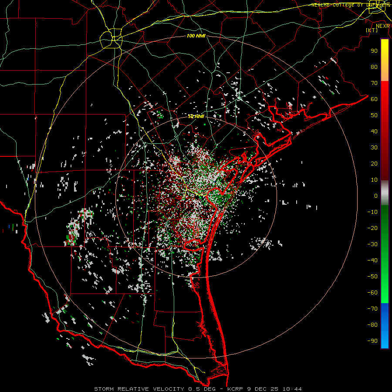Select the 0 value on the velocity scale
This screenshot has height=392, width=392.
point(376,196)
